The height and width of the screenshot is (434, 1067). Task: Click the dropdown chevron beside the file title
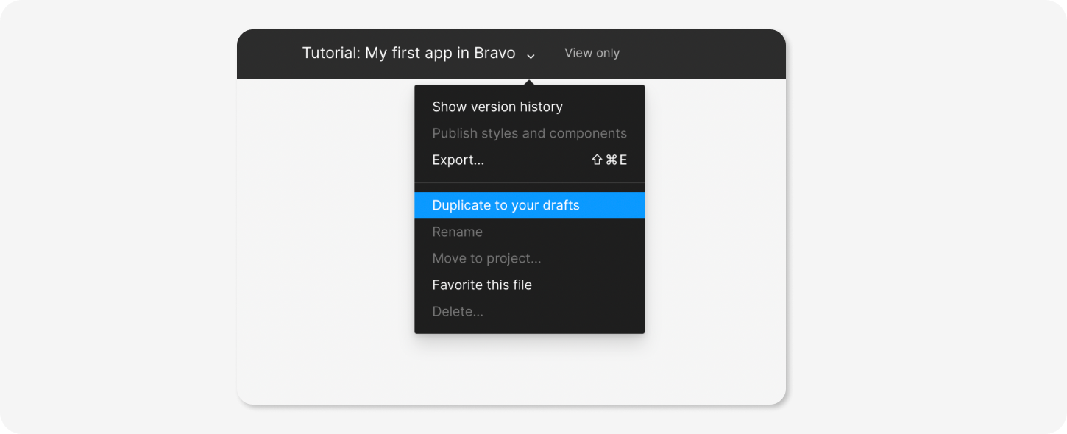(531, 56)
